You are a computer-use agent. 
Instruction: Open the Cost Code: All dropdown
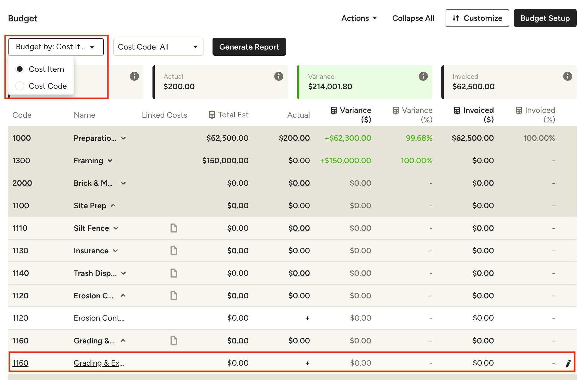pos(158,47)
